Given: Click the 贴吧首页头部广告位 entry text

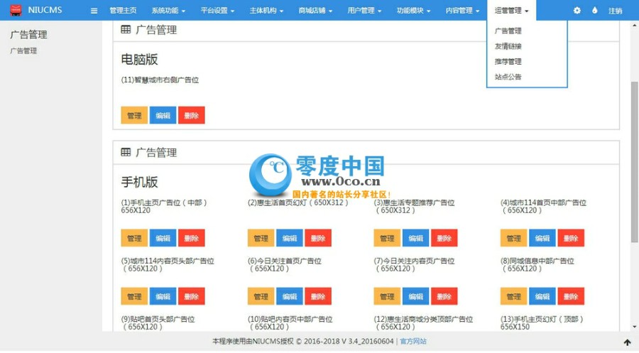Looking at the screenshot, I should pyautogui.click(x=158, y=323).
